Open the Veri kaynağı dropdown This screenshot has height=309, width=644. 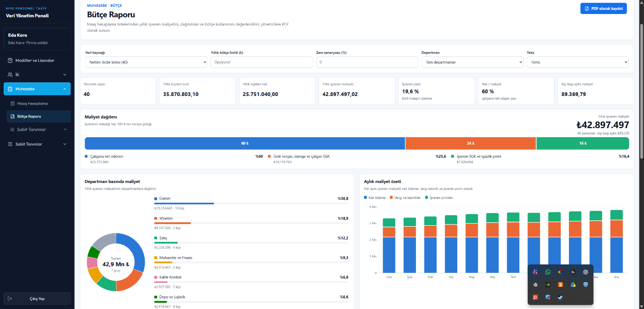click(146, 62)
